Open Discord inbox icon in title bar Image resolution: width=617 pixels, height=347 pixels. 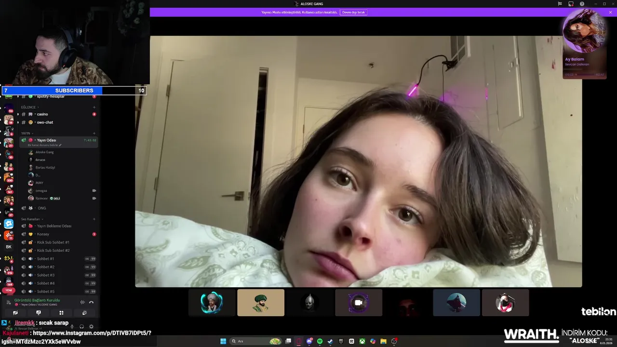571,4
